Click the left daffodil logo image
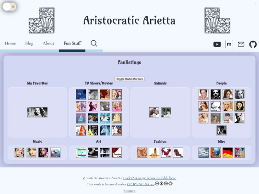This screenshot has width=259, height=194. (42, 21)
